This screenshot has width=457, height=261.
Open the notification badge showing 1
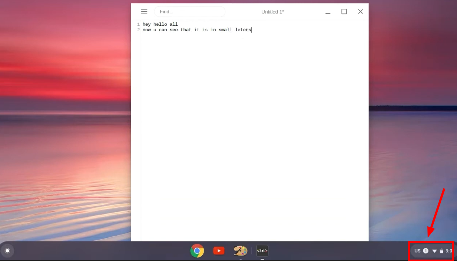[425, 250]
